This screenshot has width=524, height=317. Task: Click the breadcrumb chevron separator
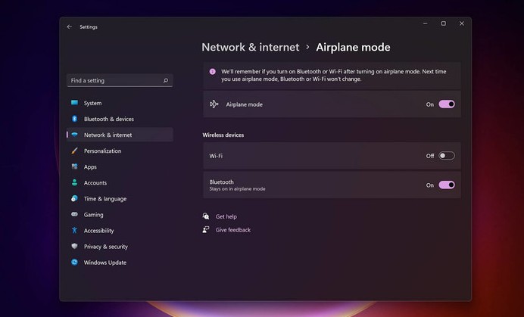click(307, 48)
